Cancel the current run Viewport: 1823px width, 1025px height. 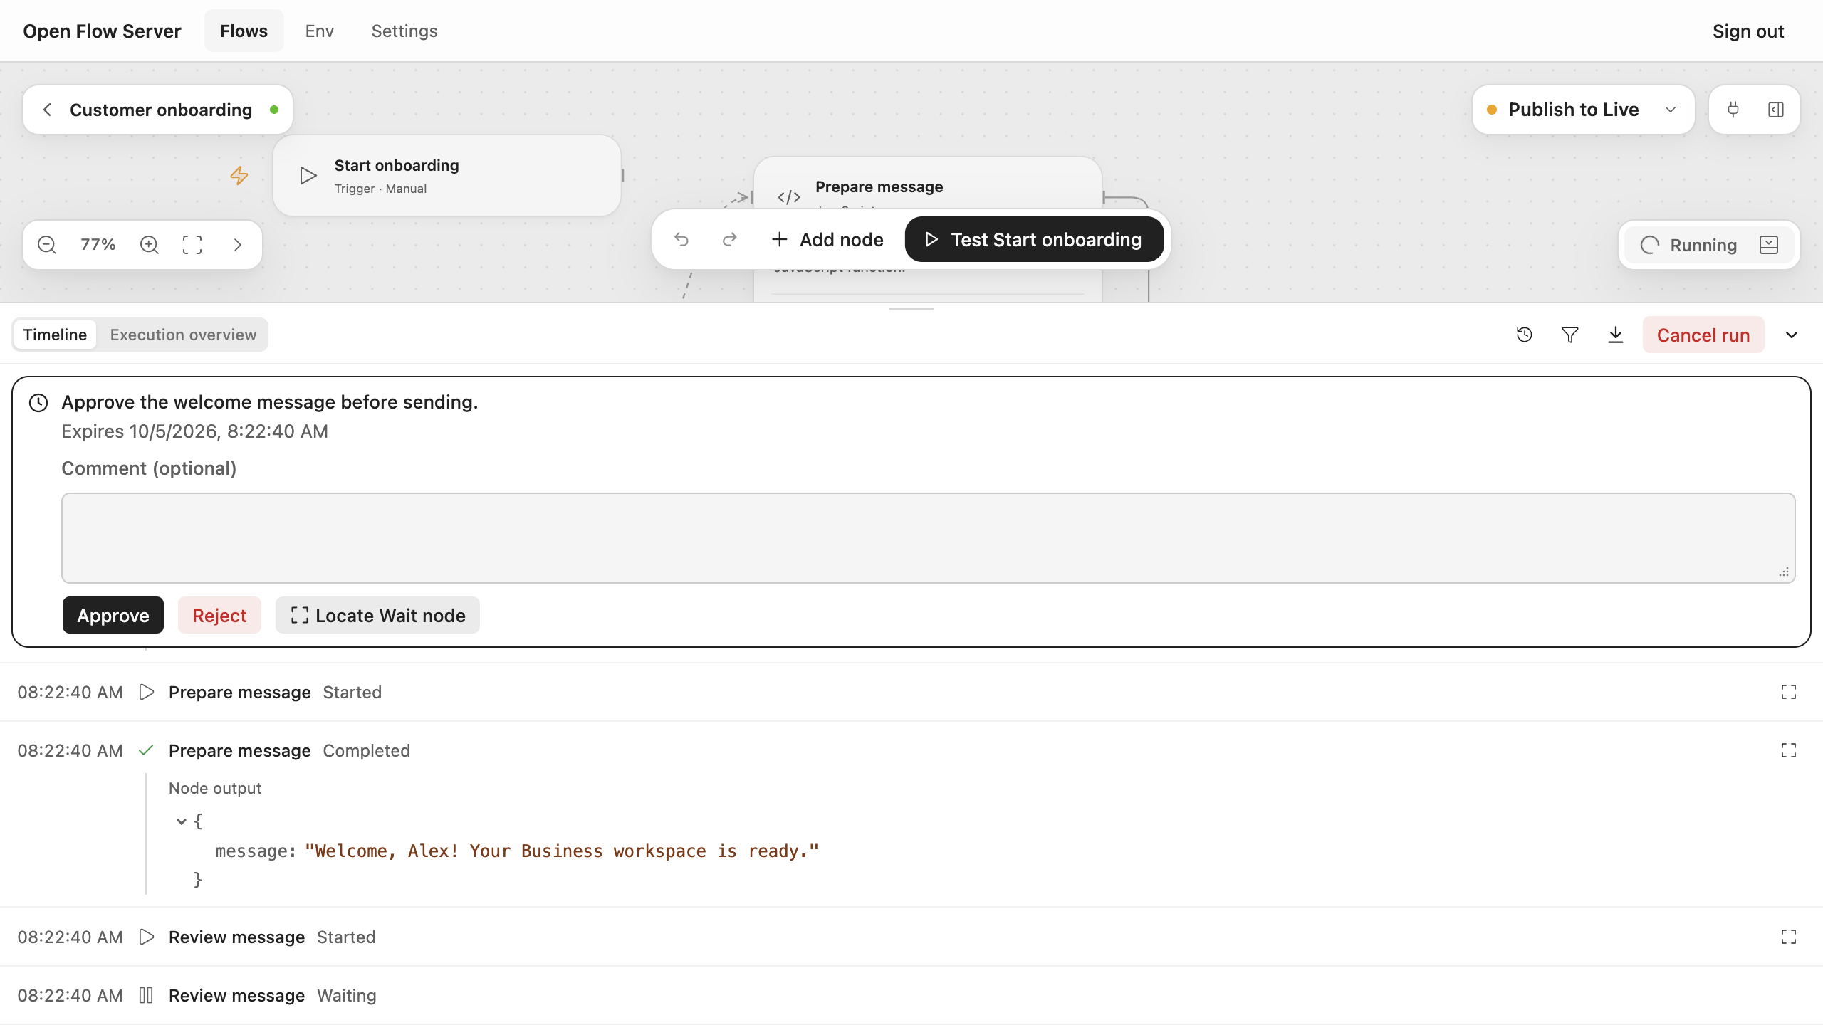click(1703, 335)
